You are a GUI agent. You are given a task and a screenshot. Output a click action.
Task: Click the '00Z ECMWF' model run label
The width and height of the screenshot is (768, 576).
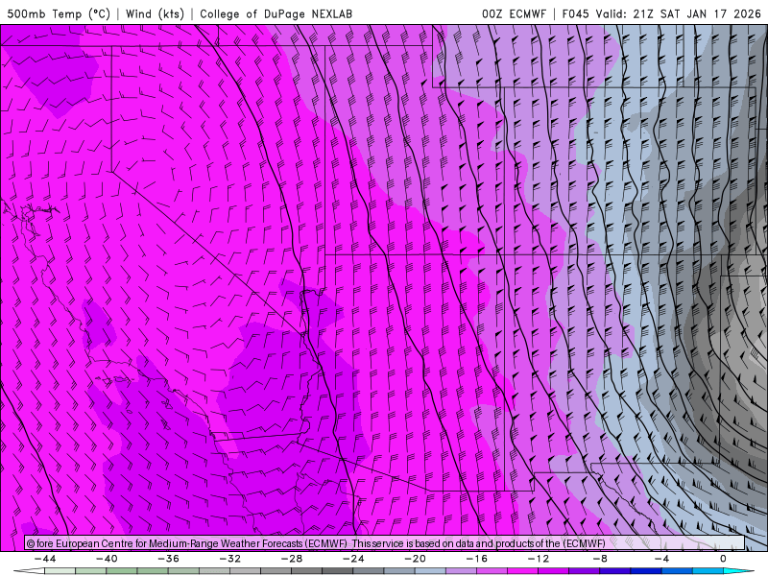coord(514,13)
